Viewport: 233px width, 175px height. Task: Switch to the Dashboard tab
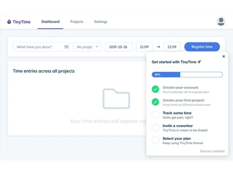(x=50, y=21)
